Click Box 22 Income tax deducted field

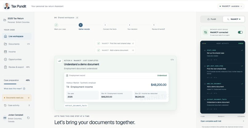click(150, 95)
